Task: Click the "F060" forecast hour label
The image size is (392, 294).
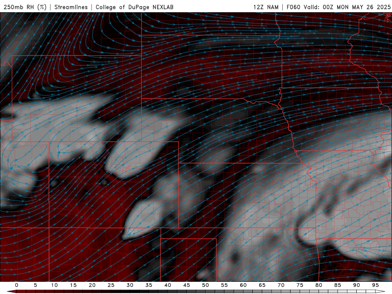Action: point(293,7)
